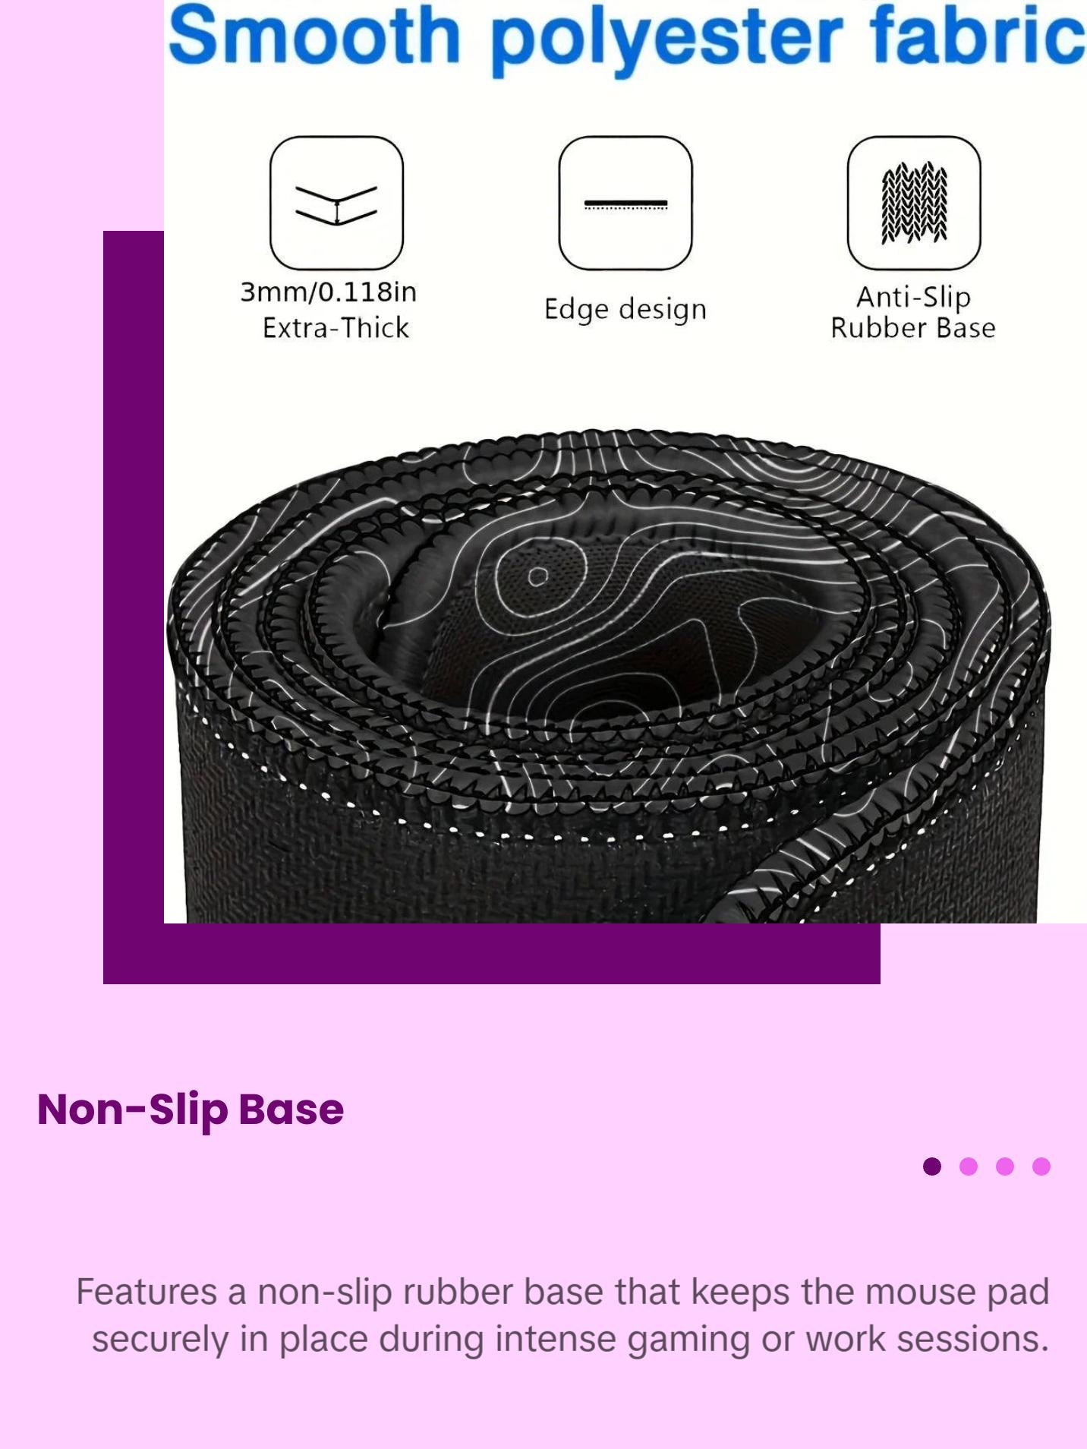Screen dimensions: 1087x1449
Task: Open the Non-Slip Base heading
Action: 191,1110
